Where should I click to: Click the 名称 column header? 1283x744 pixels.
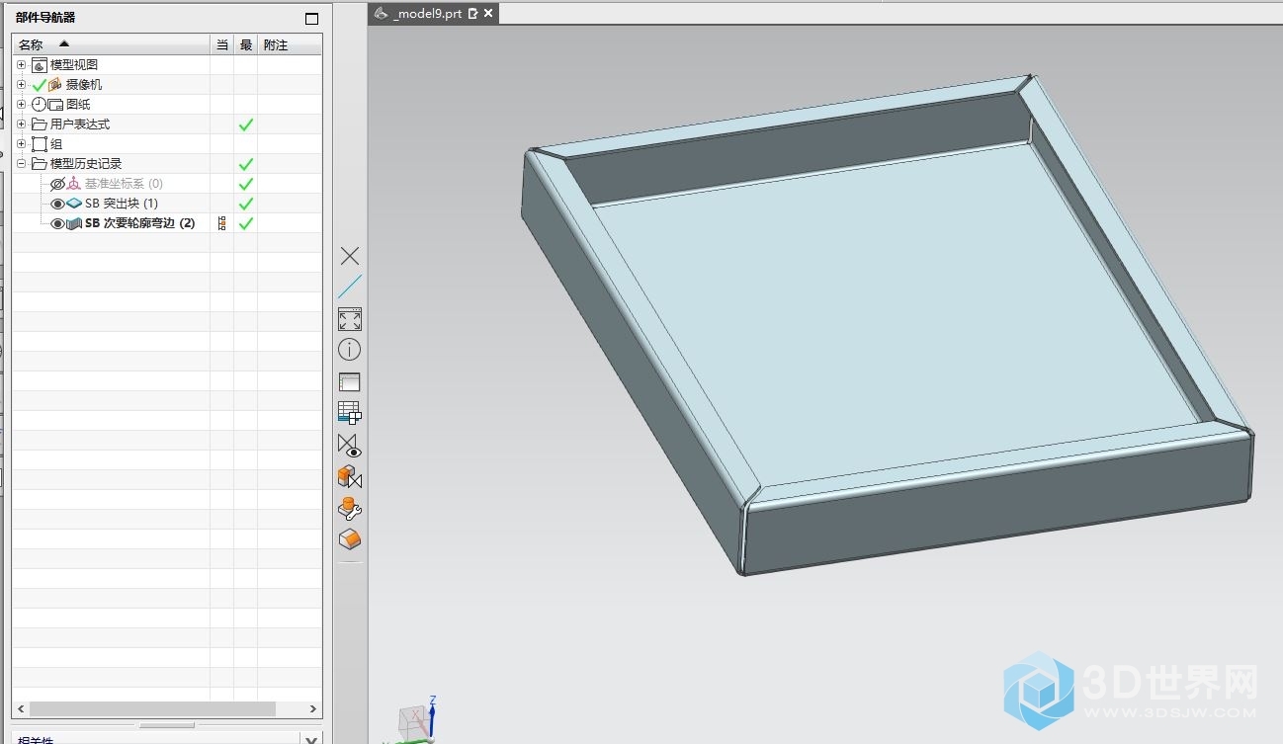click(112, 44)
